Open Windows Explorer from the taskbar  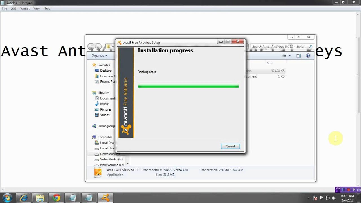40,198
